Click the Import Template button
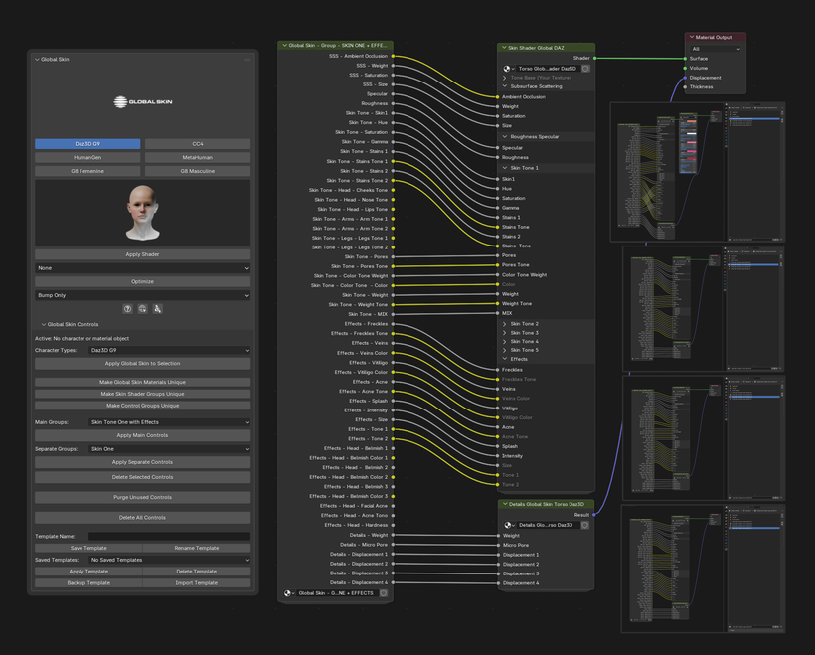Image resolution: width=815 pixels, height=655 pixels. point(197,583)
